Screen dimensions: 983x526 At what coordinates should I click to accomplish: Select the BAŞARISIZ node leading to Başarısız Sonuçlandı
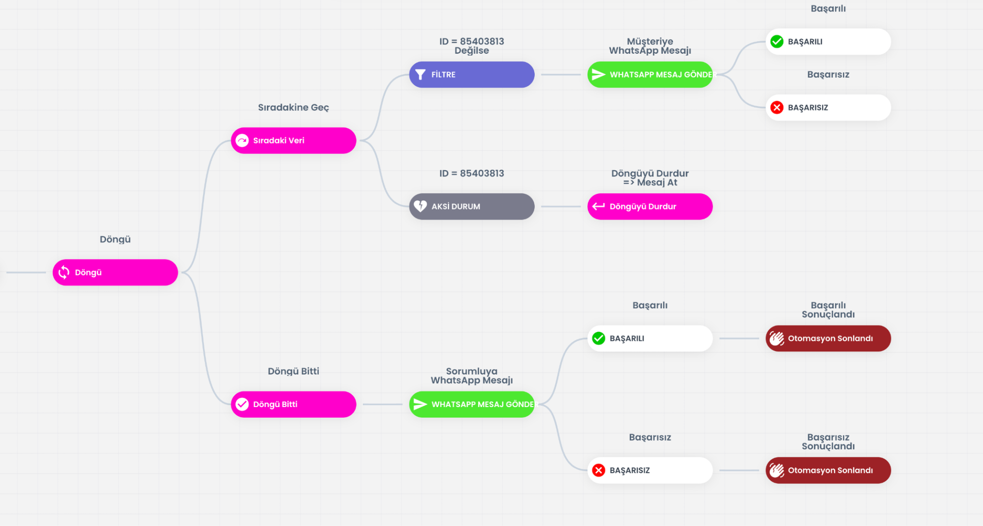pos(650,470)
